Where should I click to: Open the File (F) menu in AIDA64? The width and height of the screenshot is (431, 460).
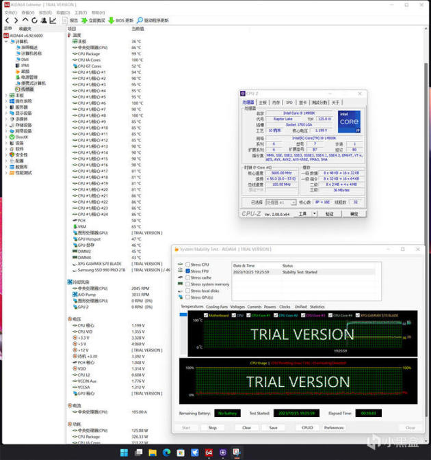10,12
